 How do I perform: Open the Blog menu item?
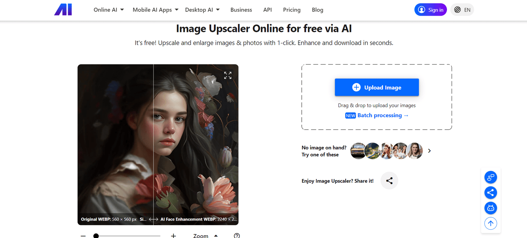317,10
